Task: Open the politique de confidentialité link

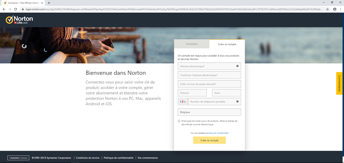Action: coord(218,133)
